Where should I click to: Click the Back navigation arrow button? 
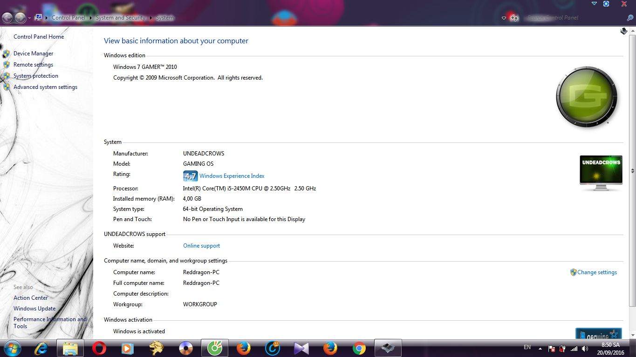tap(7, 18)
